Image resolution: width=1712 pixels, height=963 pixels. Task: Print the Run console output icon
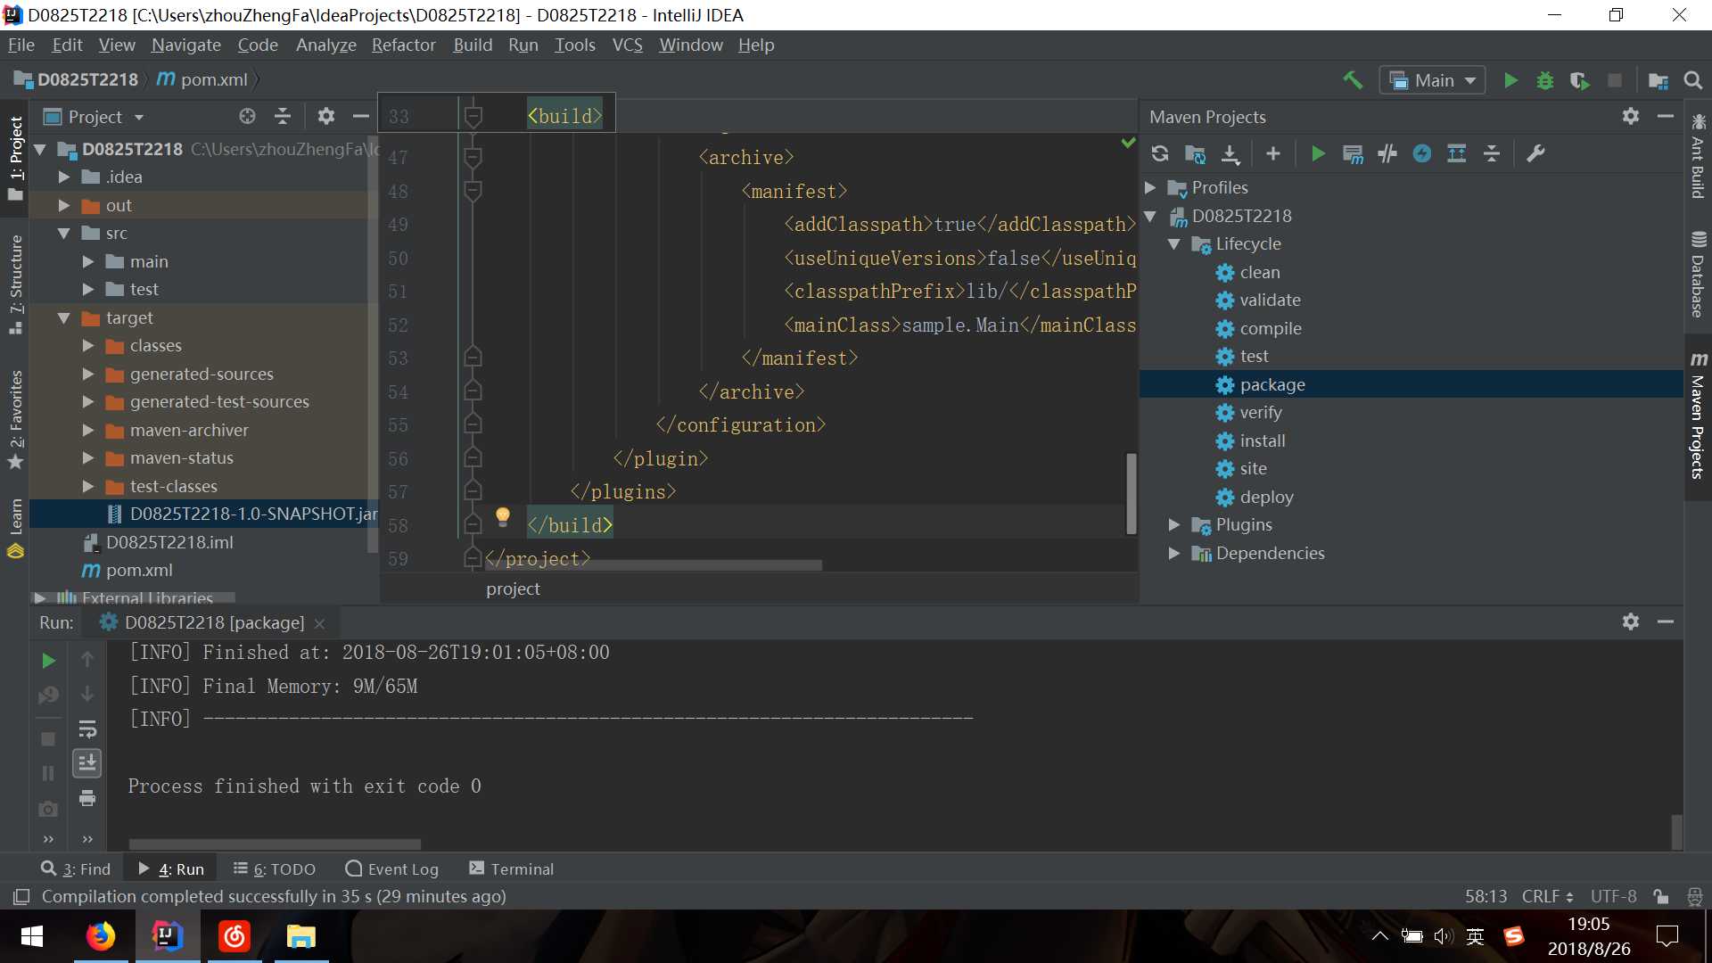click(x=87, y=798)
